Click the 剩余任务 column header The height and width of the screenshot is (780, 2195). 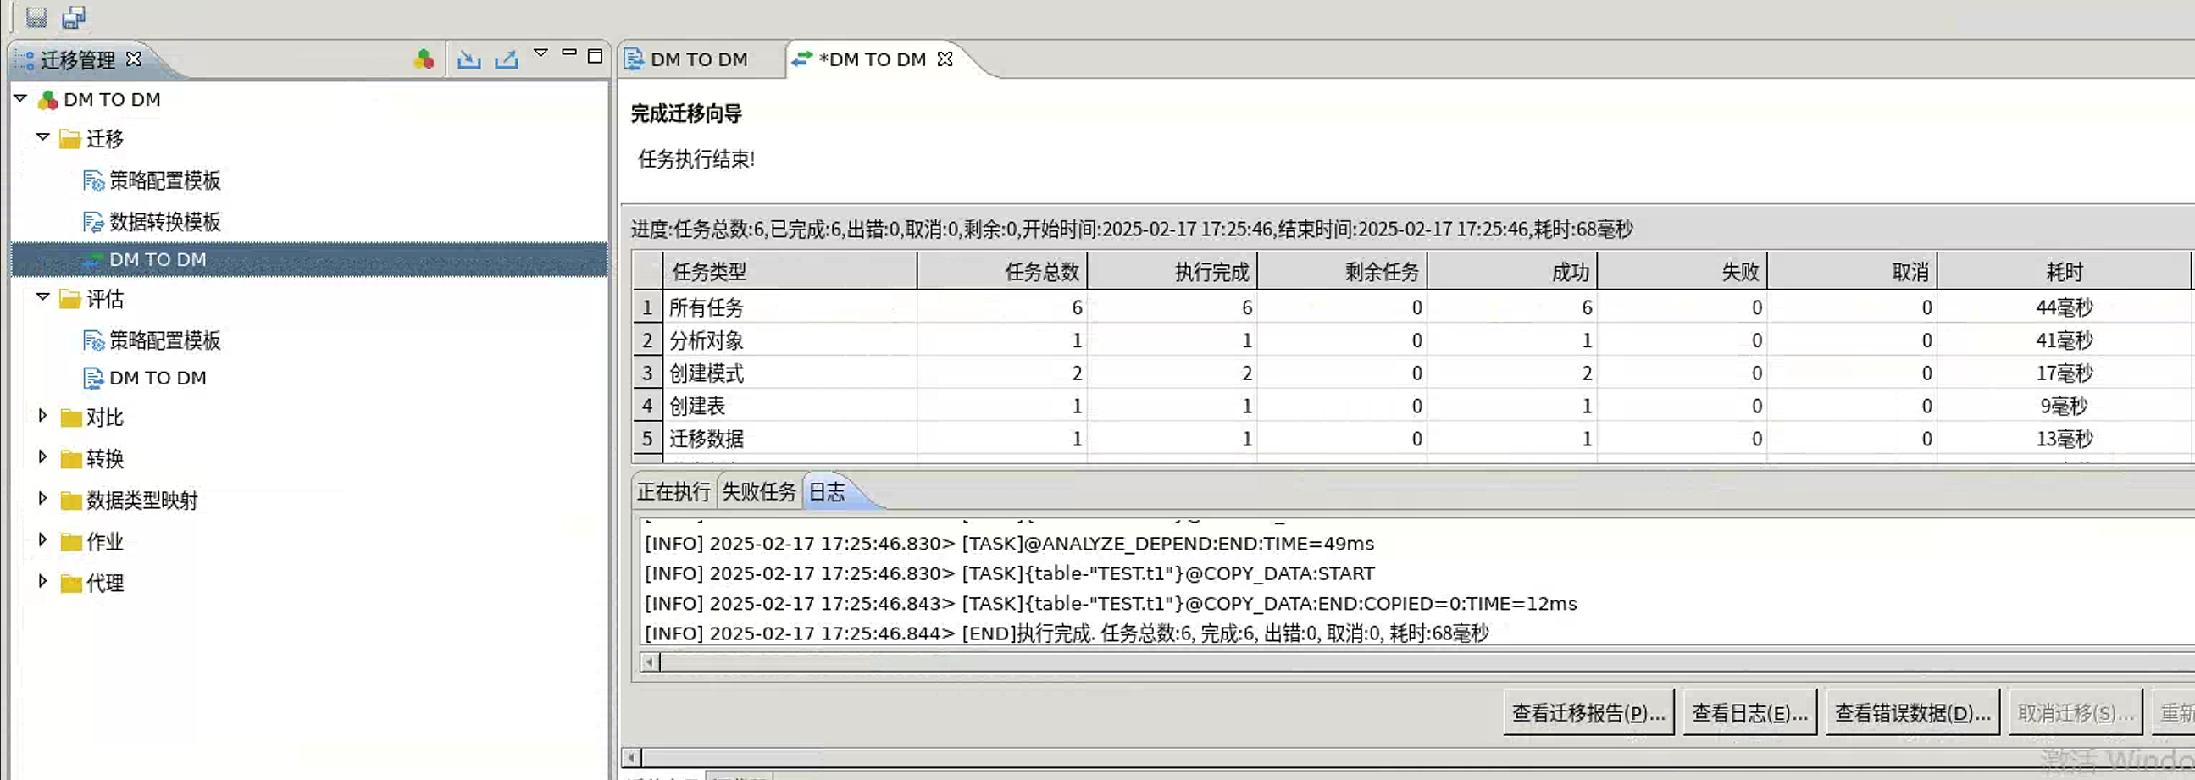click(1342, 272)
